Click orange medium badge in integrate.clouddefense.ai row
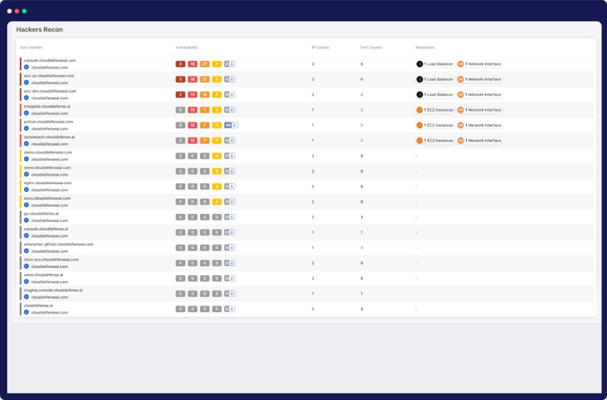Screen dimensions: 607x400 click(204, 110)
